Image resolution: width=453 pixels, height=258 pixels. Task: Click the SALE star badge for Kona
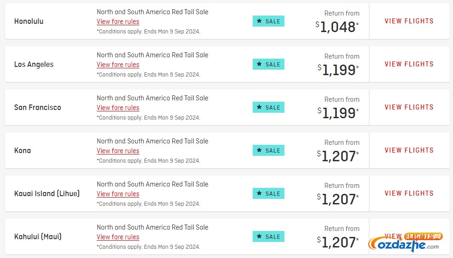(x=268, y=150)
